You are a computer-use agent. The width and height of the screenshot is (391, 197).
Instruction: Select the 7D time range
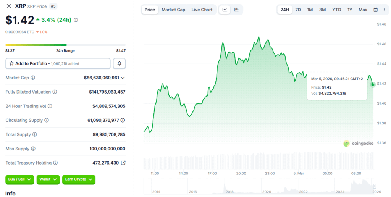[x=298, y=10]
